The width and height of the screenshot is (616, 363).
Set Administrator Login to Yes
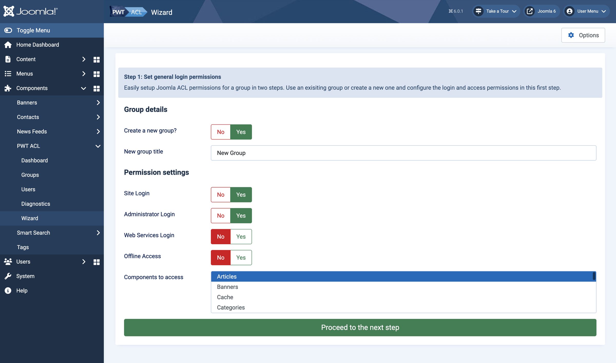click(x=241, y=215)
